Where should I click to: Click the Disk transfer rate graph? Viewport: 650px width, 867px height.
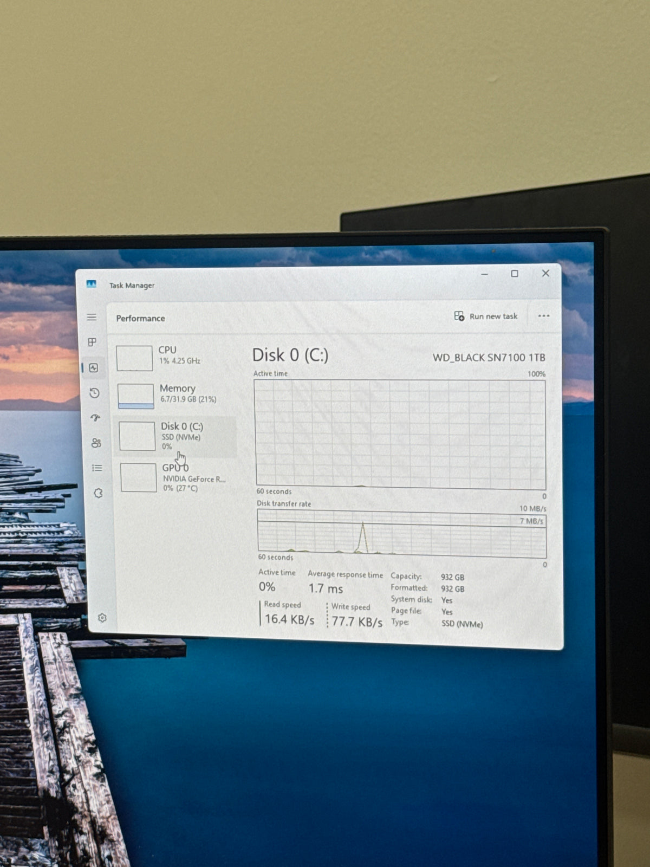402,534
